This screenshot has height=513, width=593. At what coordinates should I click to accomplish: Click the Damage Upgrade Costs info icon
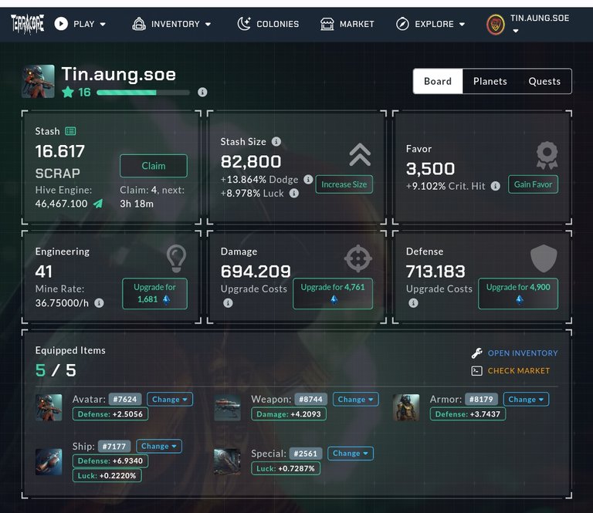click(x=228, y=303)
